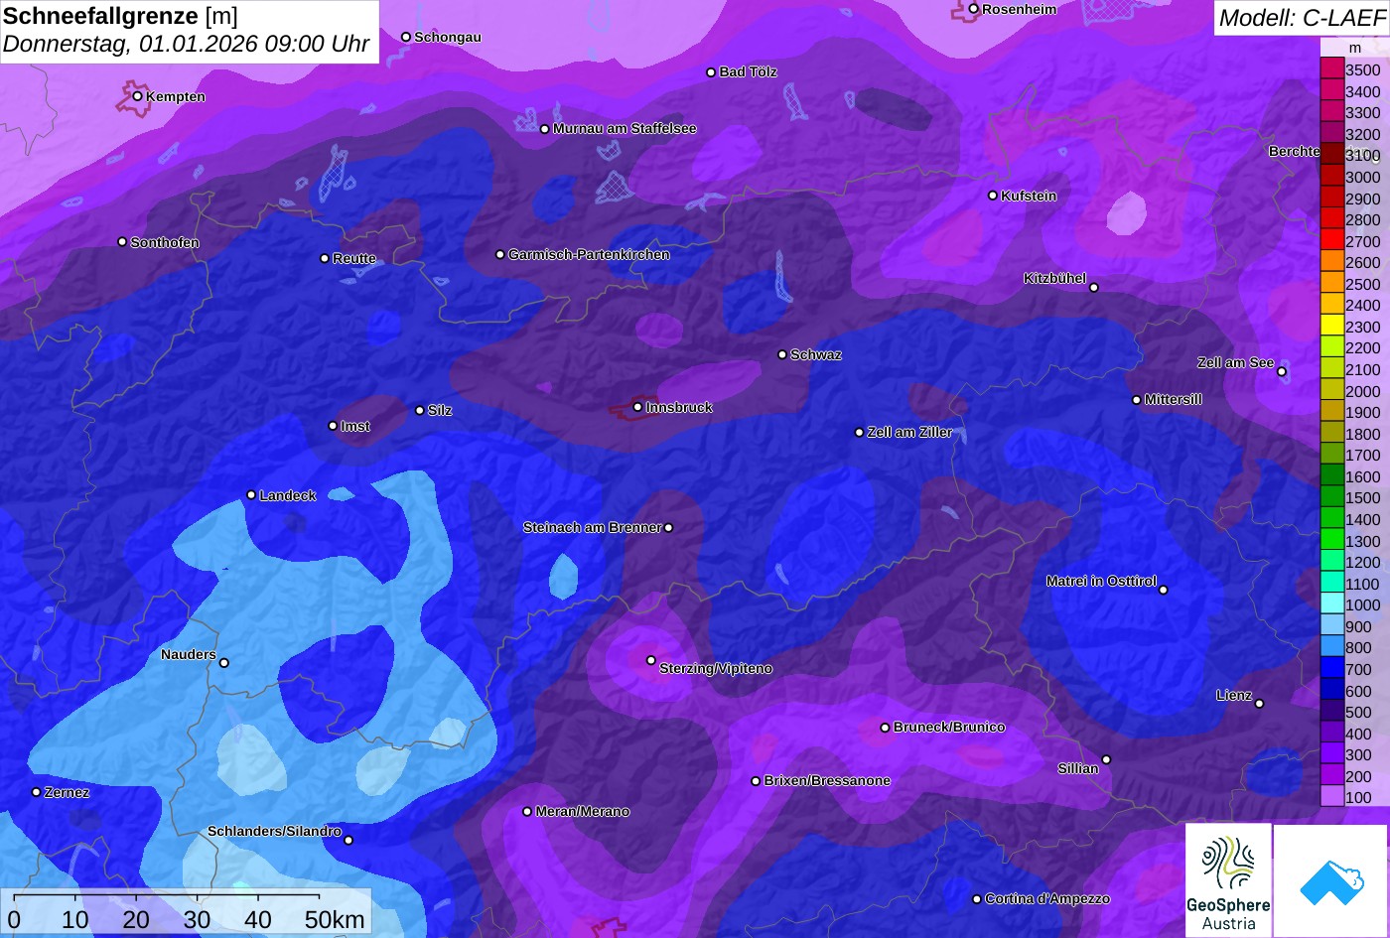Select the Nauders location marker dot
This screenshot has height=938, width=1390.
tap(224, 663)
